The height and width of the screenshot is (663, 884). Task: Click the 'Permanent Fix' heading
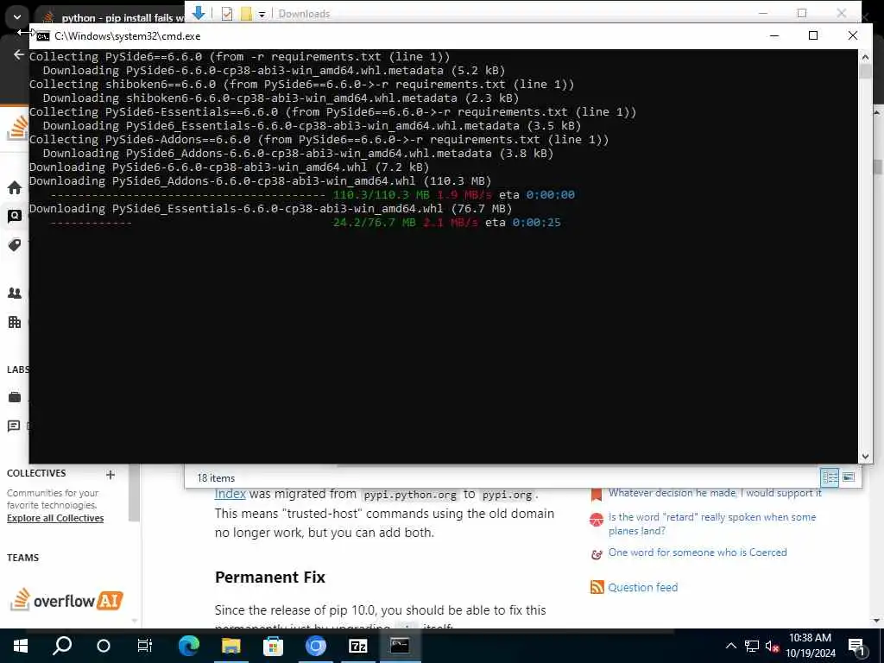(270, 578)
